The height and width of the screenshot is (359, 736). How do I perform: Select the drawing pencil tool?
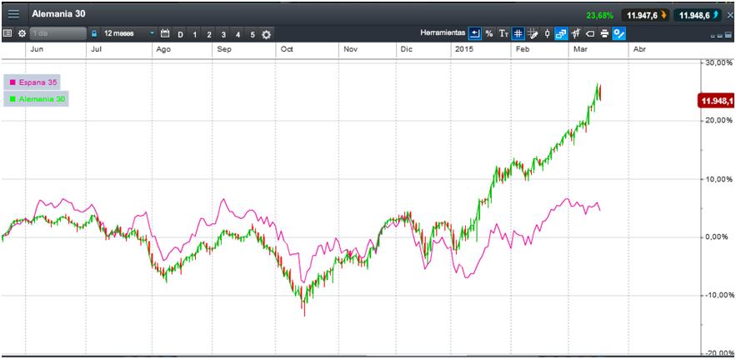coord(533,34)
